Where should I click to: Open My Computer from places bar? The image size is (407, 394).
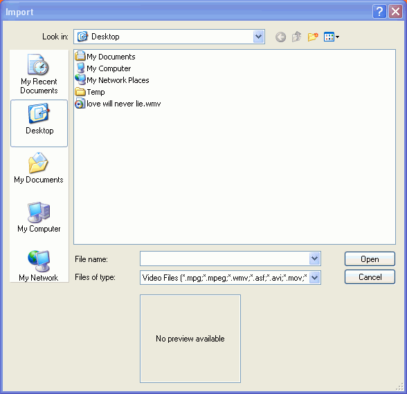coord(39,218)
